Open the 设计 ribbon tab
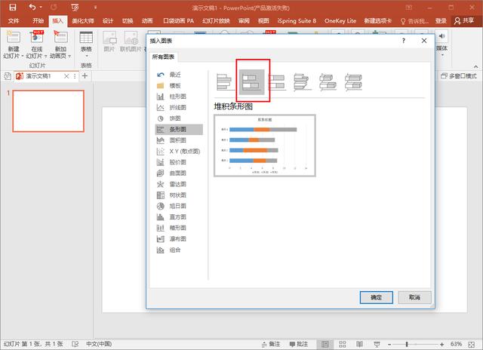 pyautogui.click(x=108, y=21)
